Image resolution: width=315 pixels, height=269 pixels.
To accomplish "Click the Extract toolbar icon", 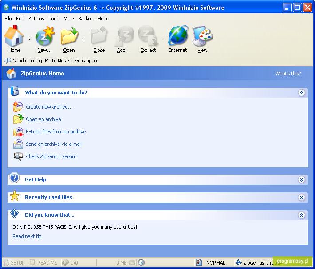I will 148,36.
